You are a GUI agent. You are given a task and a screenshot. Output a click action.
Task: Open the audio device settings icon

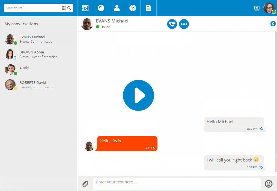pyautogui.click(x=257, y=8)
